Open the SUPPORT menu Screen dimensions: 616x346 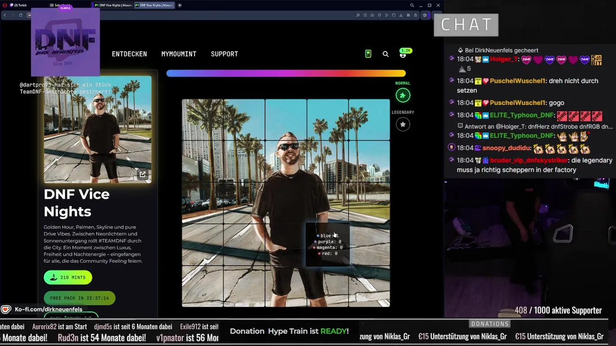(x=224, y=54)
